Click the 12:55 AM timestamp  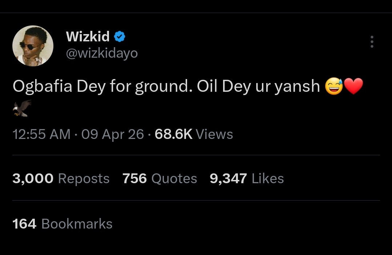click(x=41, y=134)
